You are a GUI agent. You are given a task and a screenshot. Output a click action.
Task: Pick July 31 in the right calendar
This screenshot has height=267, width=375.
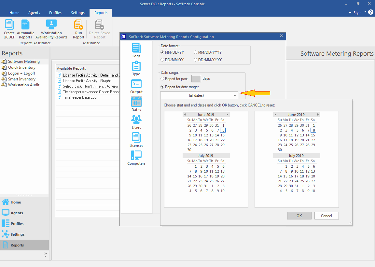(297, 186)
